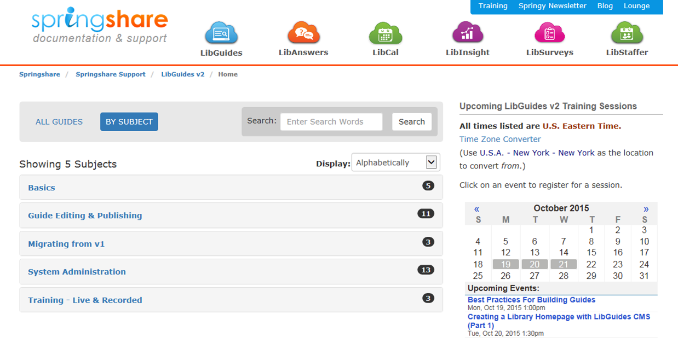The image size is (678, 338).
Task: Click the Springshare Support breadcrumb
Action: coord(111,74)
